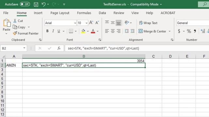Click the Name Box showing B2

[x=13, y=48]
